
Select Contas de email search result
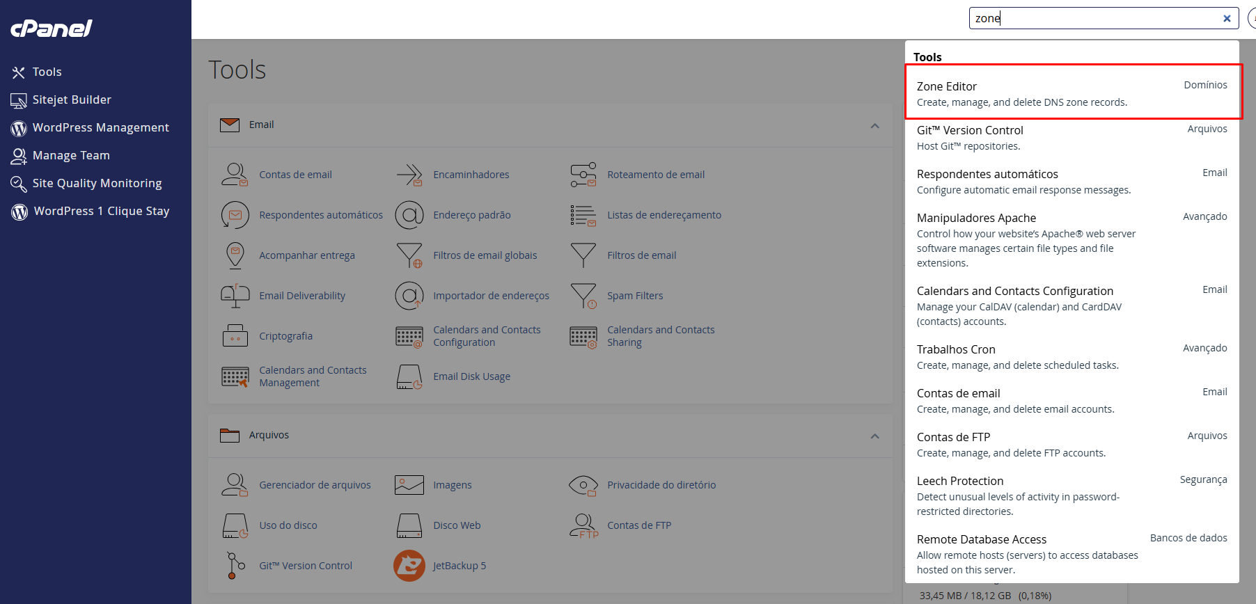[x=1072, y=400]
